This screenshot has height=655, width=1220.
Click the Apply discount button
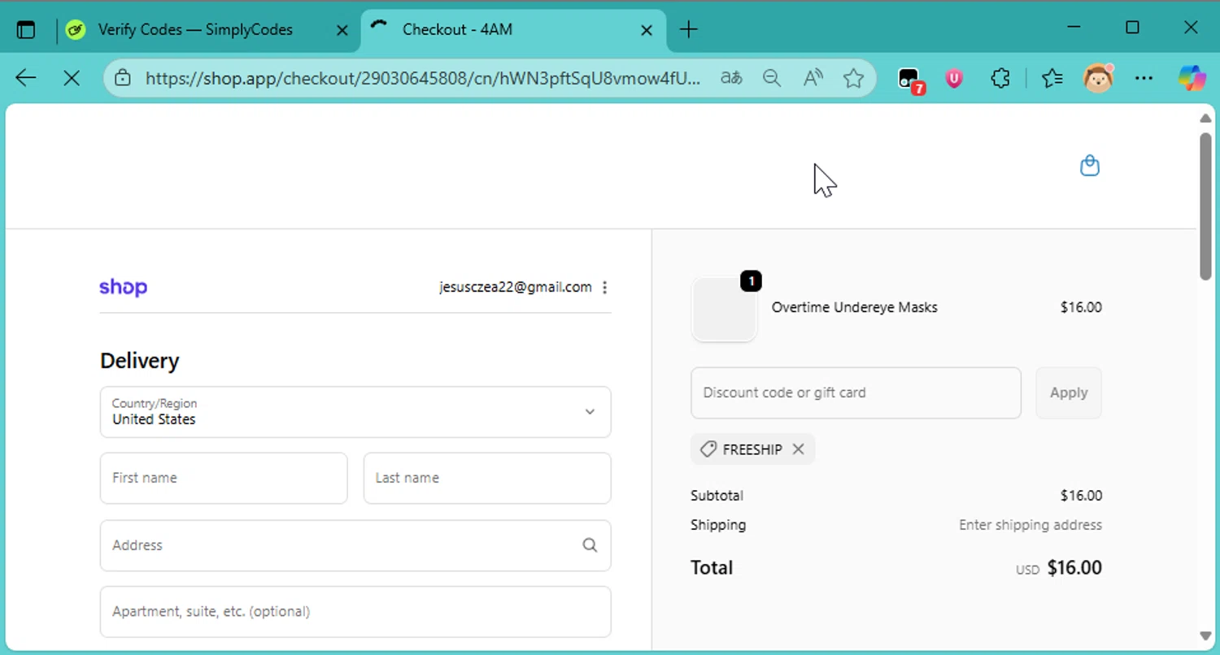click(1069, 393)
